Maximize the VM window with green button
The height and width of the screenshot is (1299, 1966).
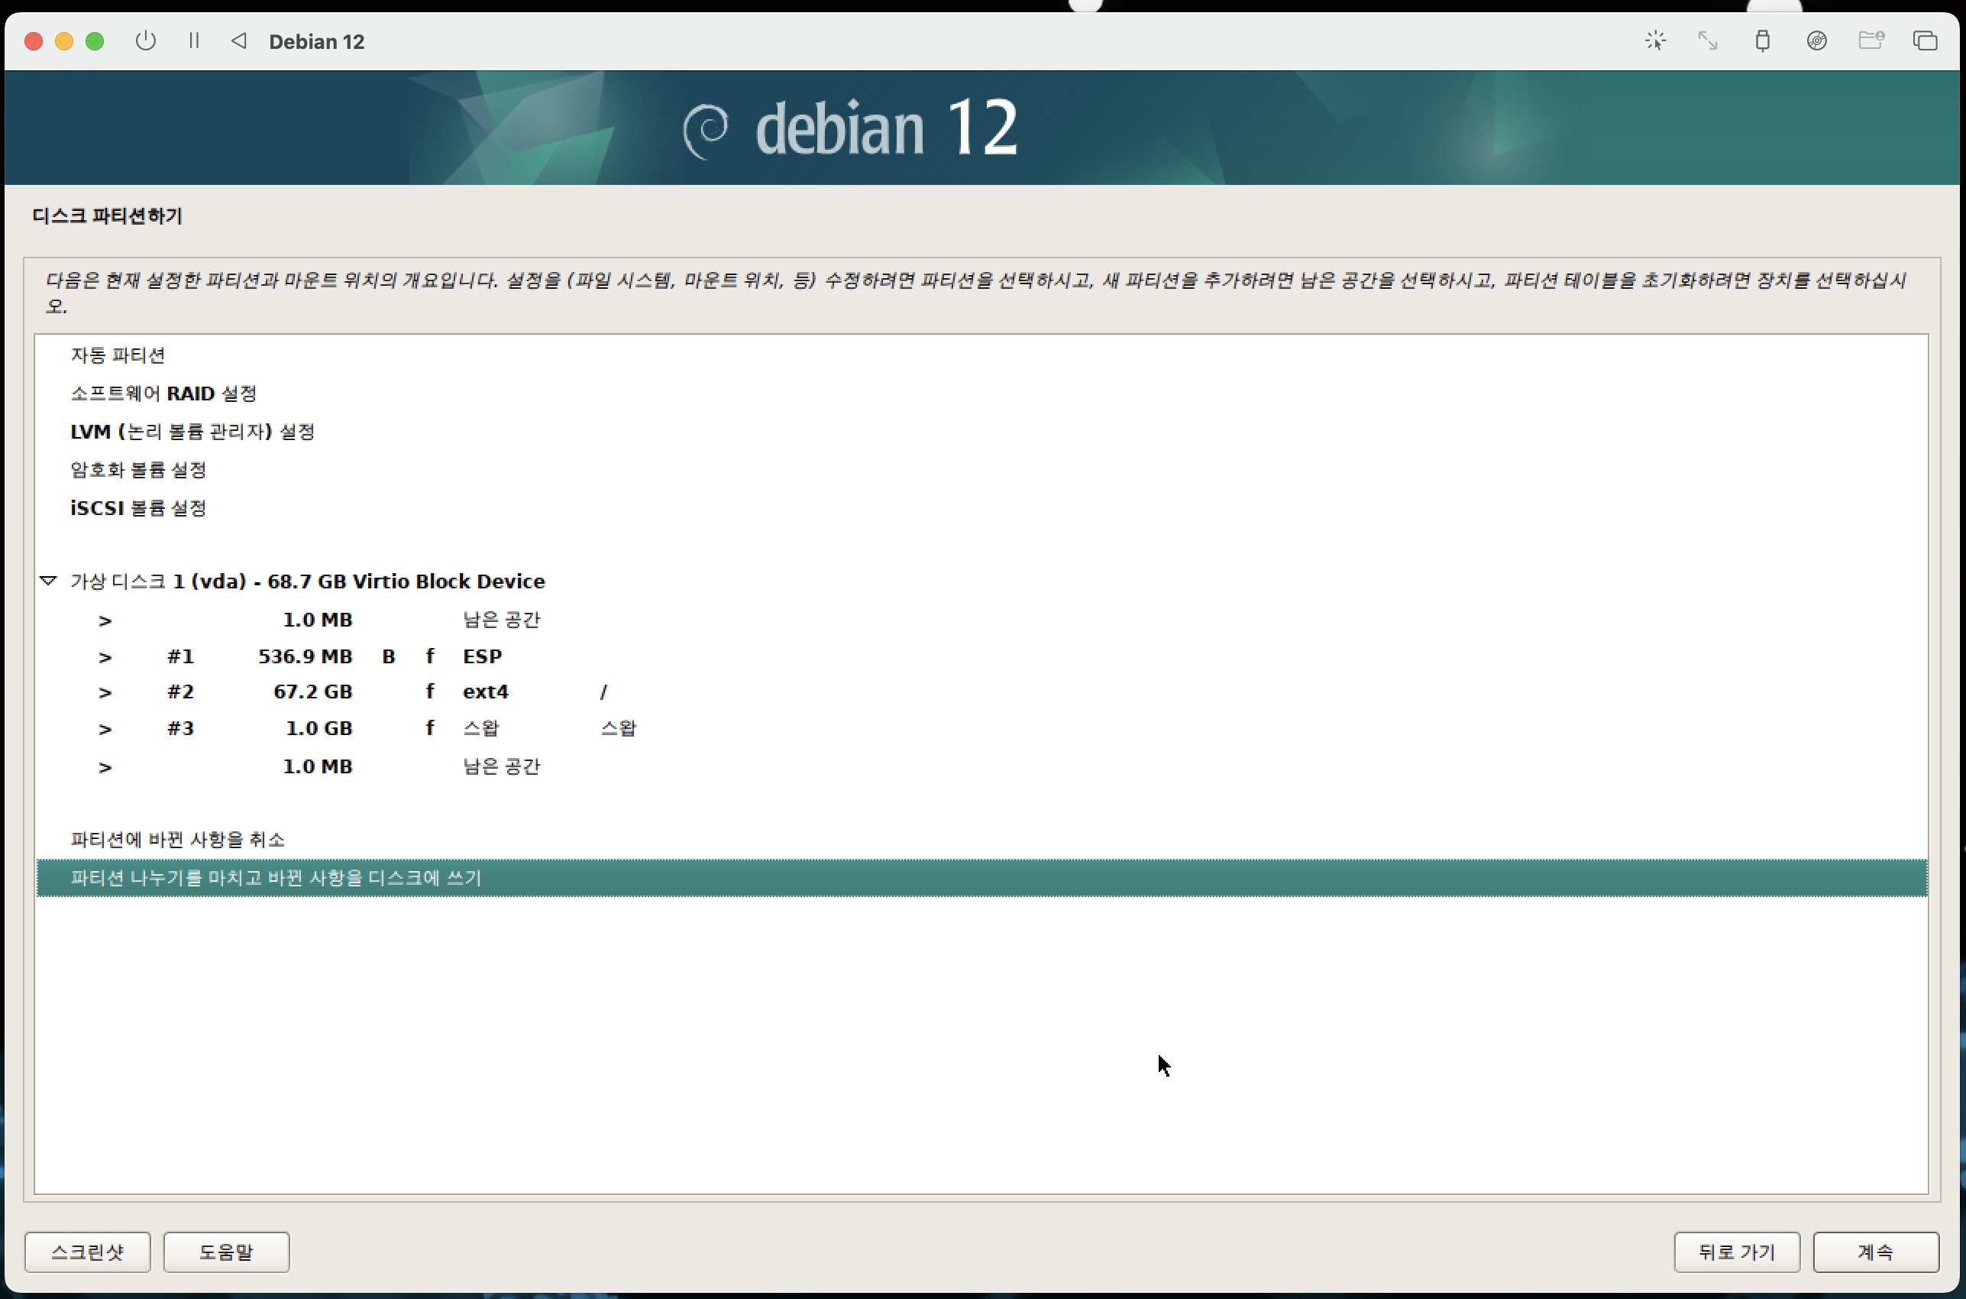pyautogui.click(x=95, y=41)
